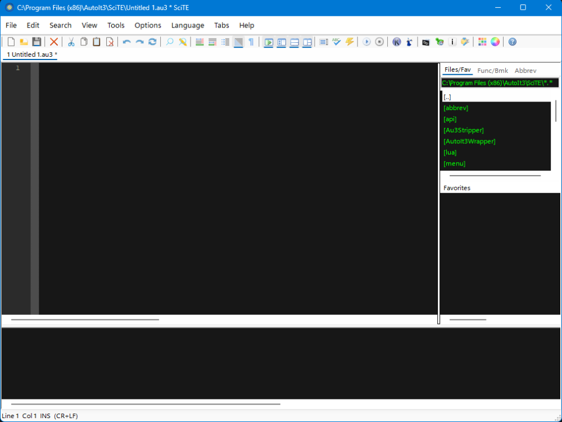Switch to the Func/Bmk tab
The height and width of the screenshot is (422, 562).
click(492, 71)
